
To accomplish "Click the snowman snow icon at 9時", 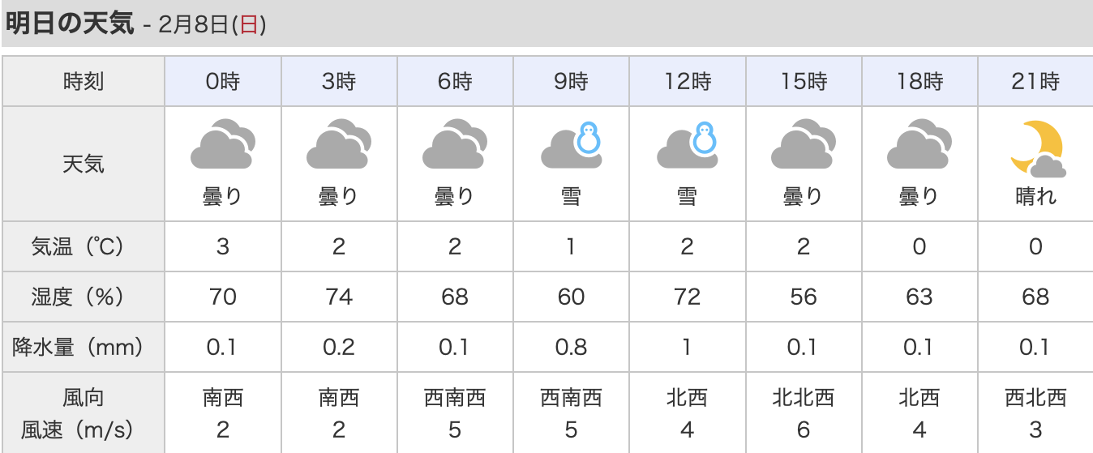I will (572, 146).
